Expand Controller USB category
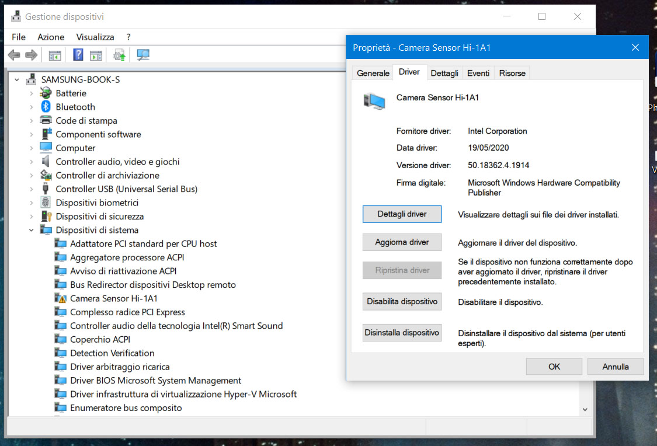Image resolution: width=657 pixels, height=446 pixels. point(32,189)
